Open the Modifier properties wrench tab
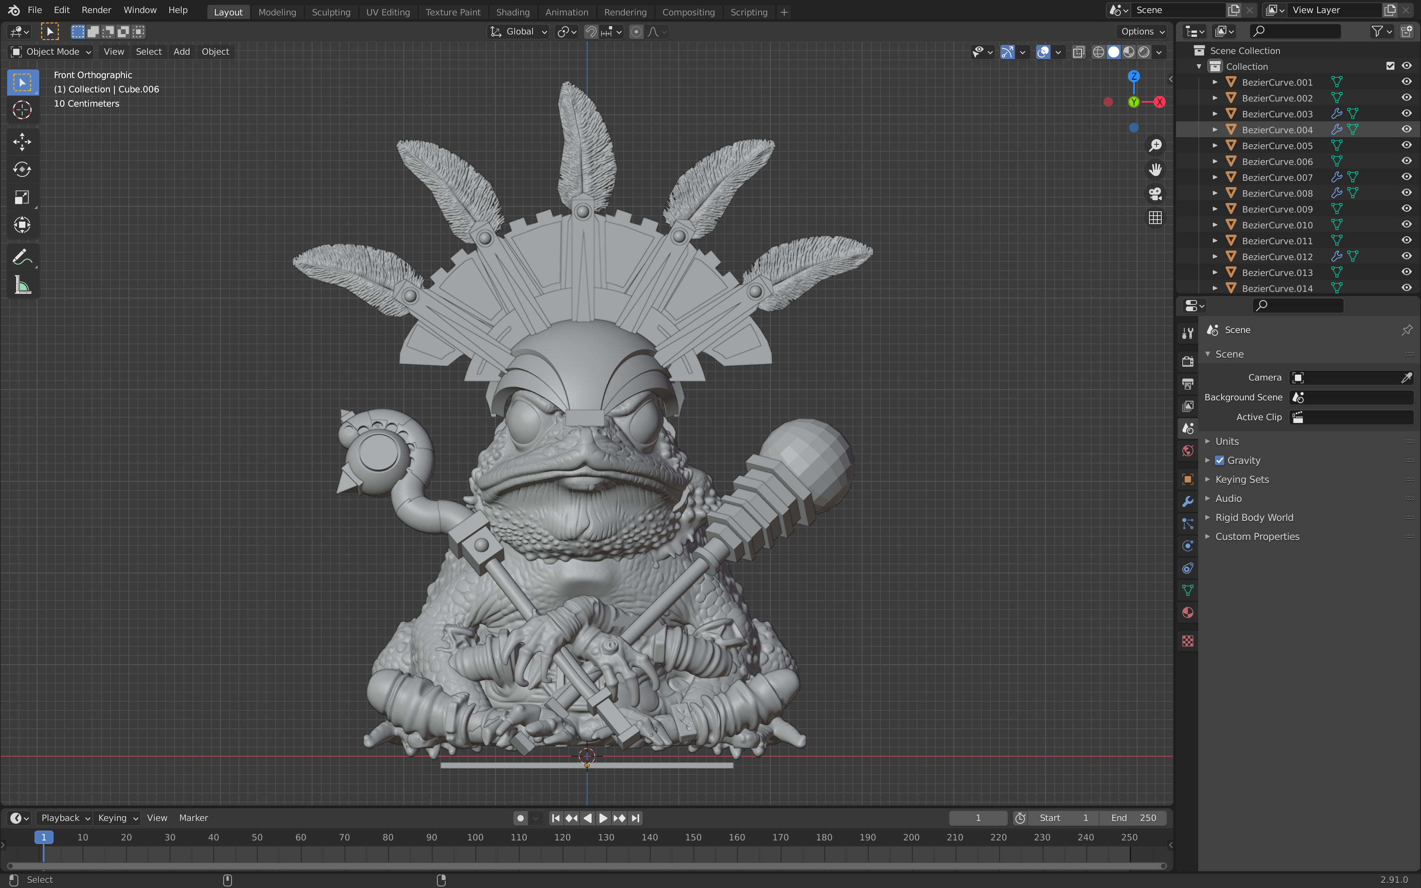The image size is (1421, 888). [1187, 501]
